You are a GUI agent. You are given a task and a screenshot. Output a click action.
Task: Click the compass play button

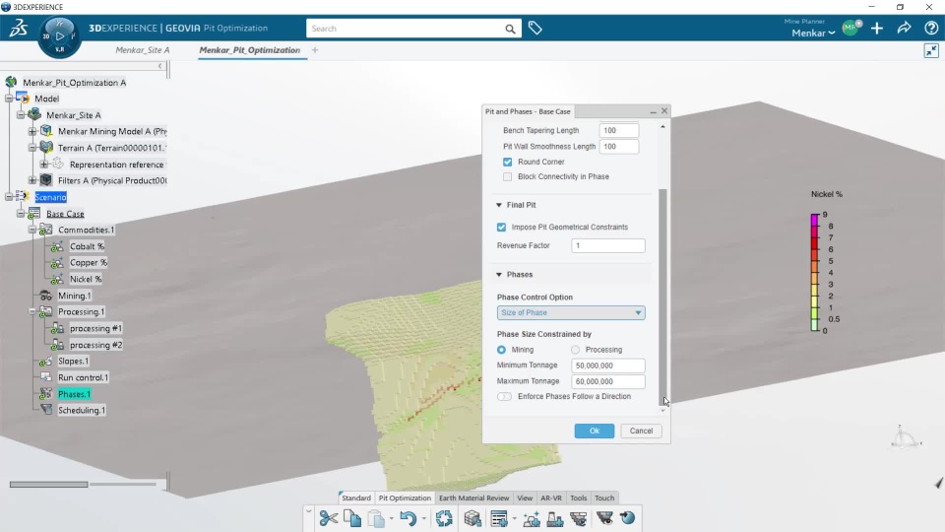point(60,36)
